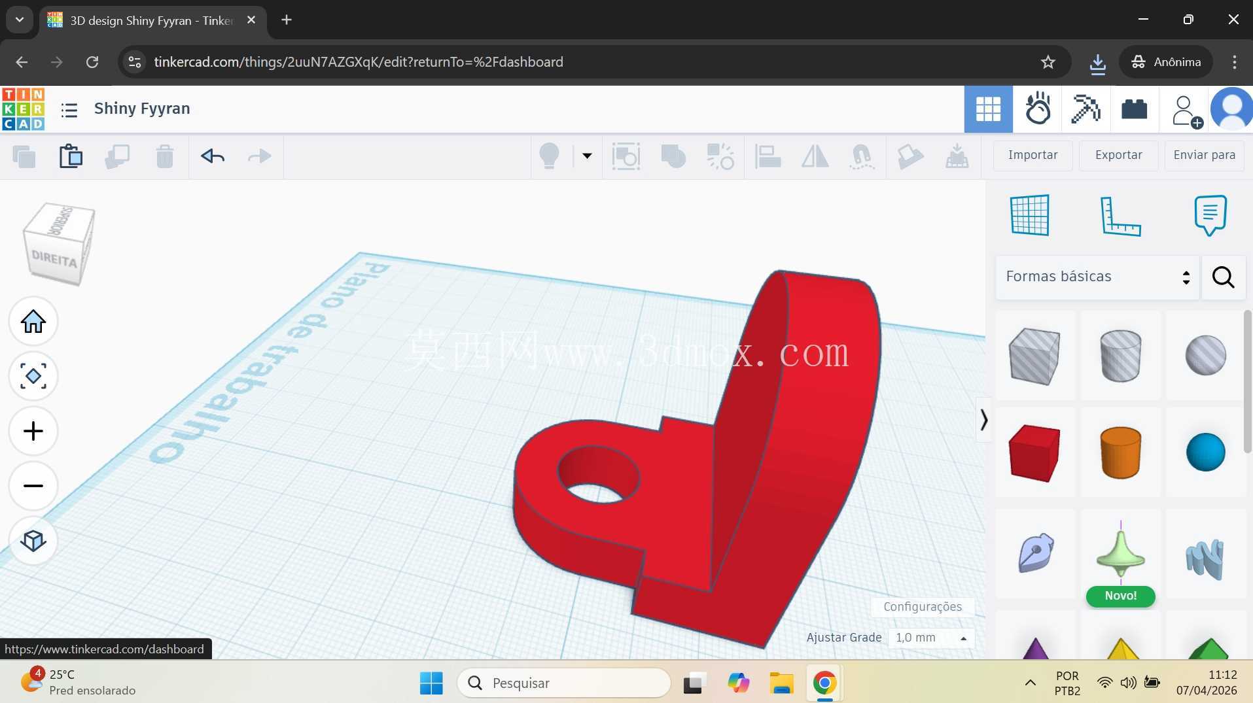Screen dimensions: 1253x703
Task: Pick the striped hole sphere shape
Action: pos(1206,356)
